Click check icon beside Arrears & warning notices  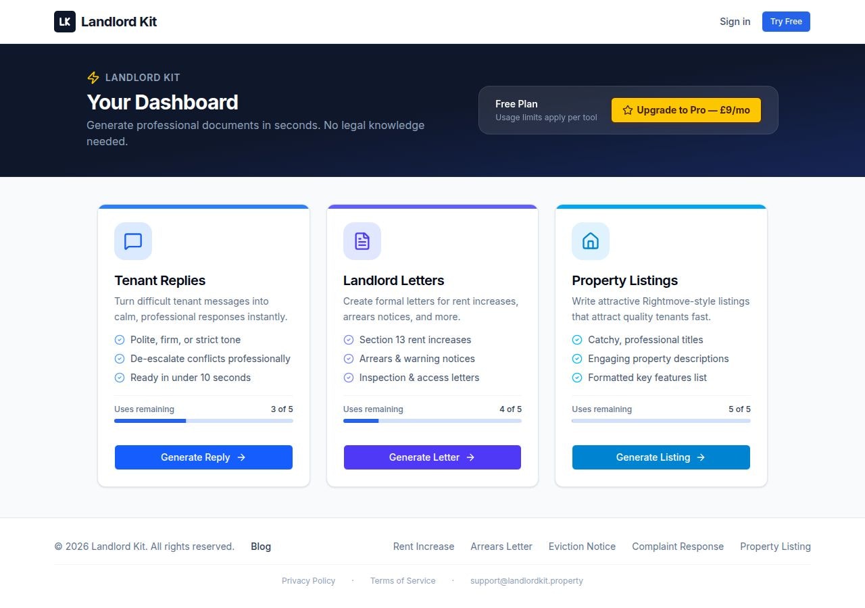point(349,359)
